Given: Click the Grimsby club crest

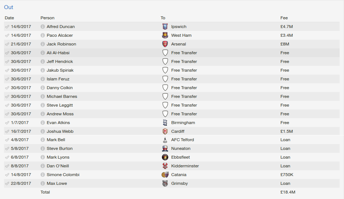Looking at the screenshot, I should [x=165, y=183].
